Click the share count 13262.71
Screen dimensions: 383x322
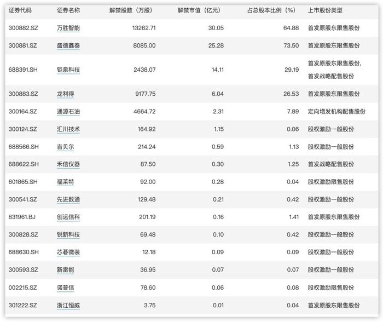144,28
